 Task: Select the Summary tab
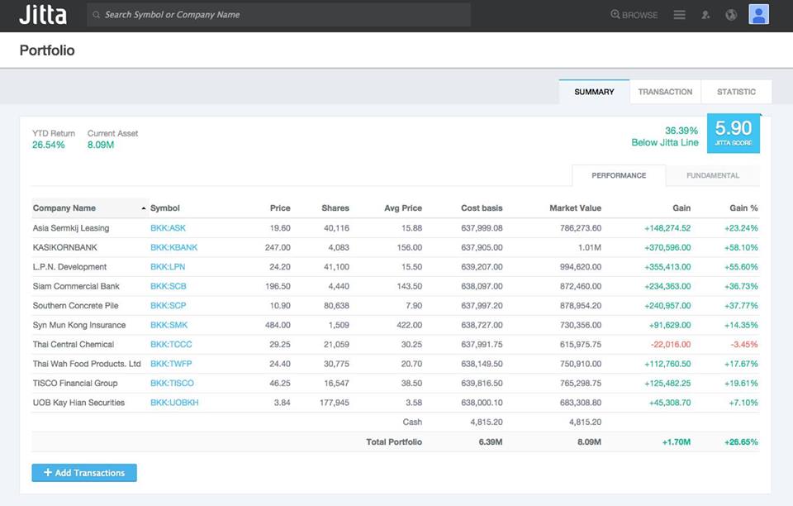click(594, 92)
